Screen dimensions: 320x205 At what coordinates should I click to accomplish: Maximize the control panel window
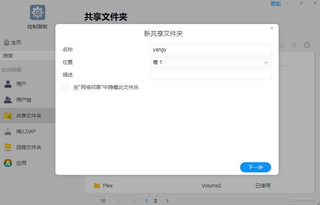301,3
